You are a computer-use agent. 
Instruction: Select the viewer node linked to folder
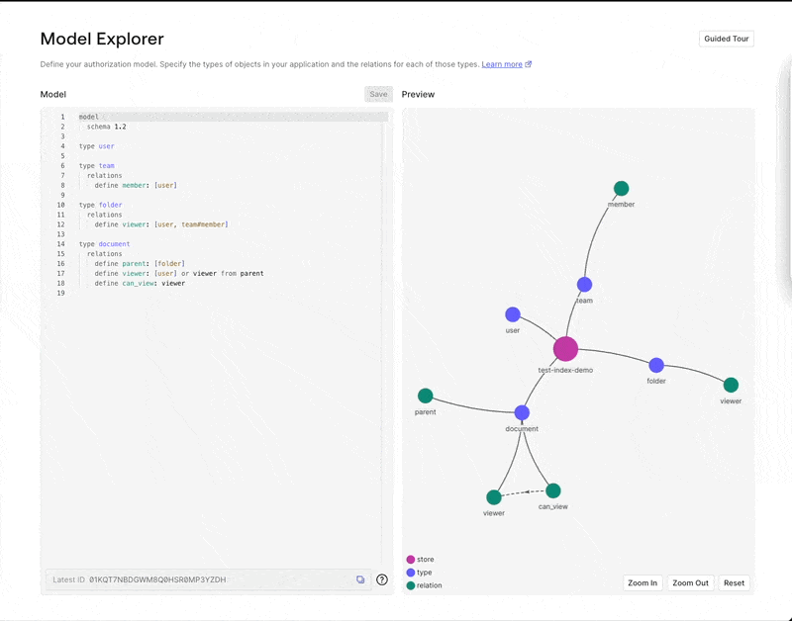point(731,385)
